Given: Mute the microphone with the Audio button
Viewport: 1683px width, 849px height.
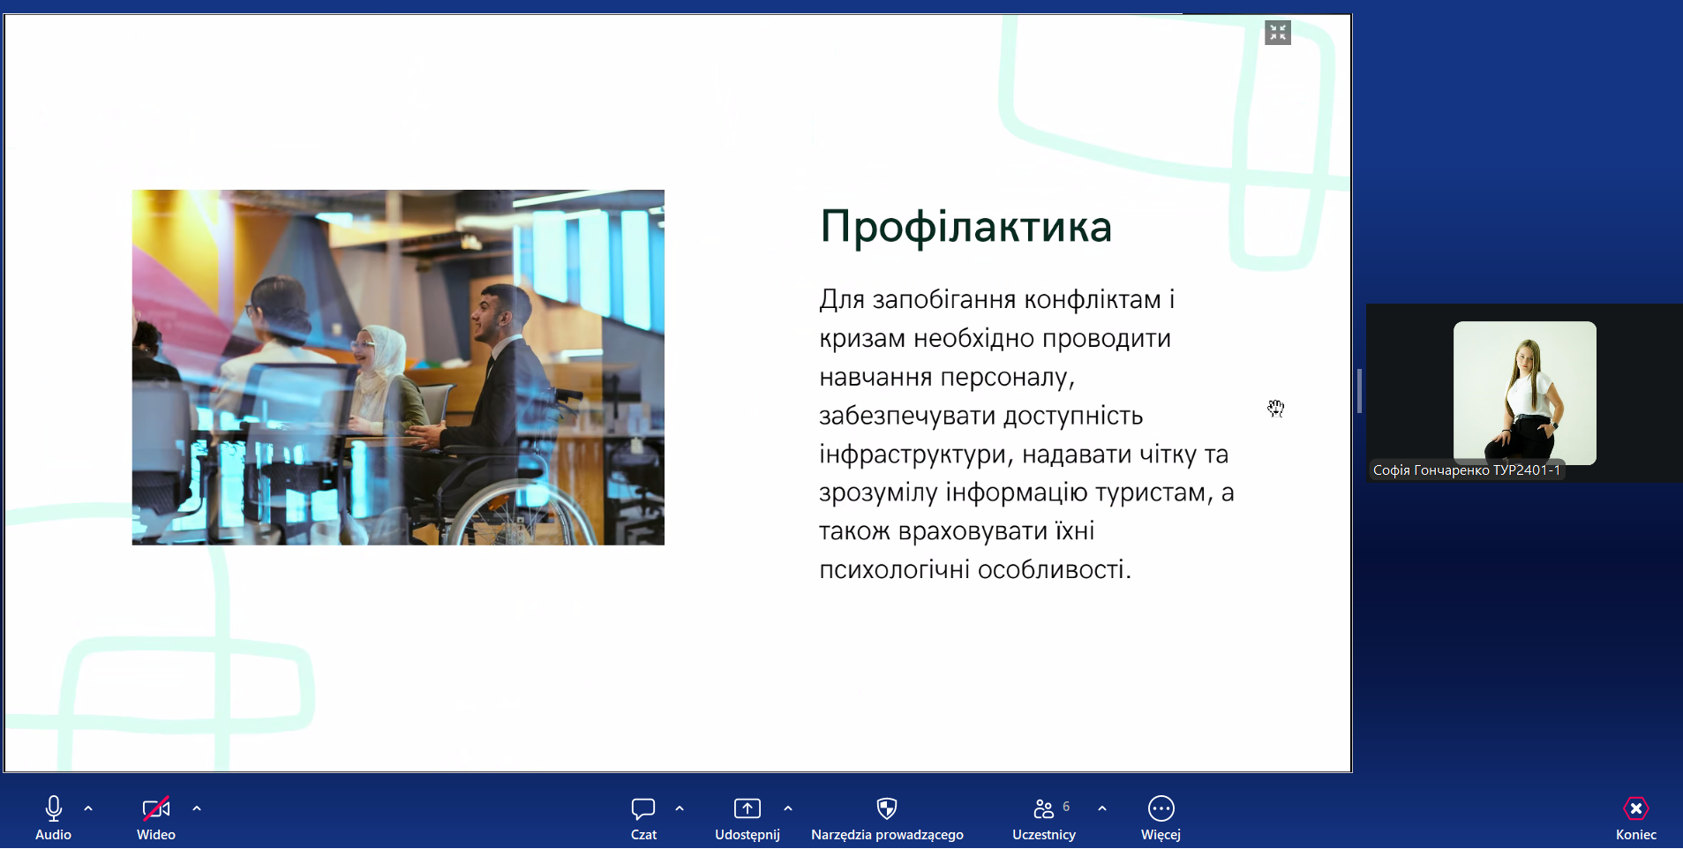Looking at the screenshot, I should pos(53,817).
